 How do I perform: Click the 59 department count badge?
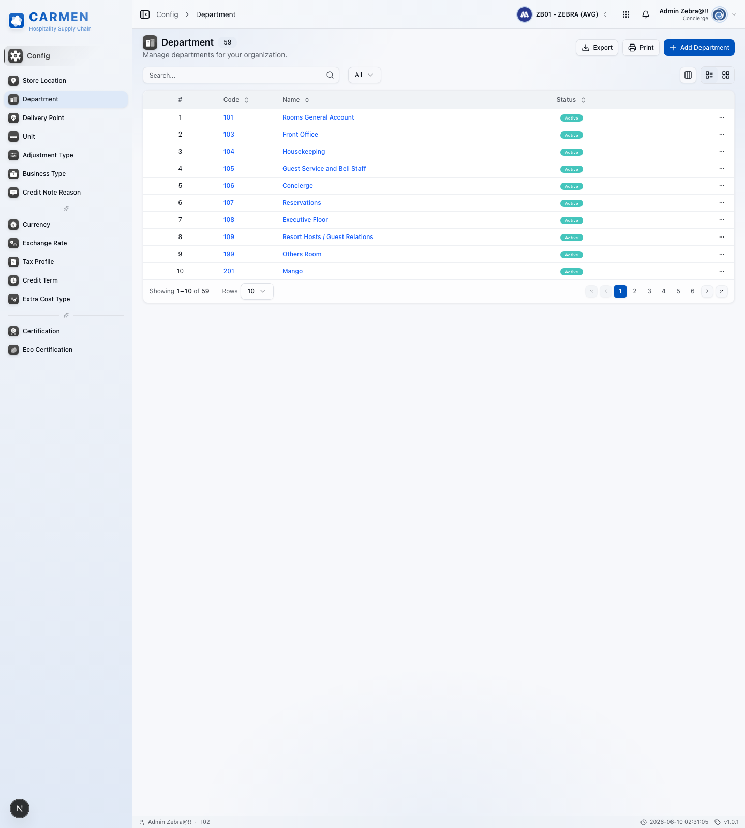click(x=228, y=42)
